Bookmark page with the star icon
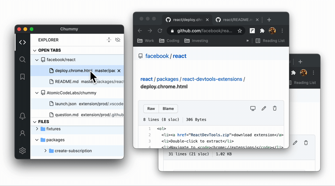 coord(240,31)
